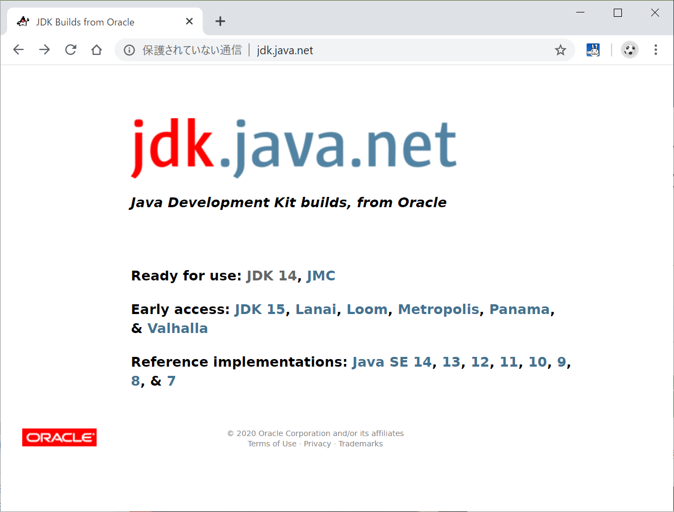Open the JDK 14 link
Screen dimensions: 674x512
click(271, 276)
